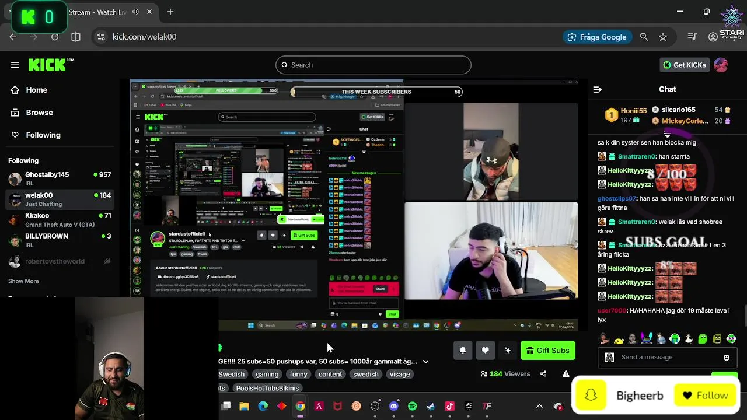Open Ghostalby145 channel in Following list
Screen dimensions: 747x420
[x=60, y=178]
